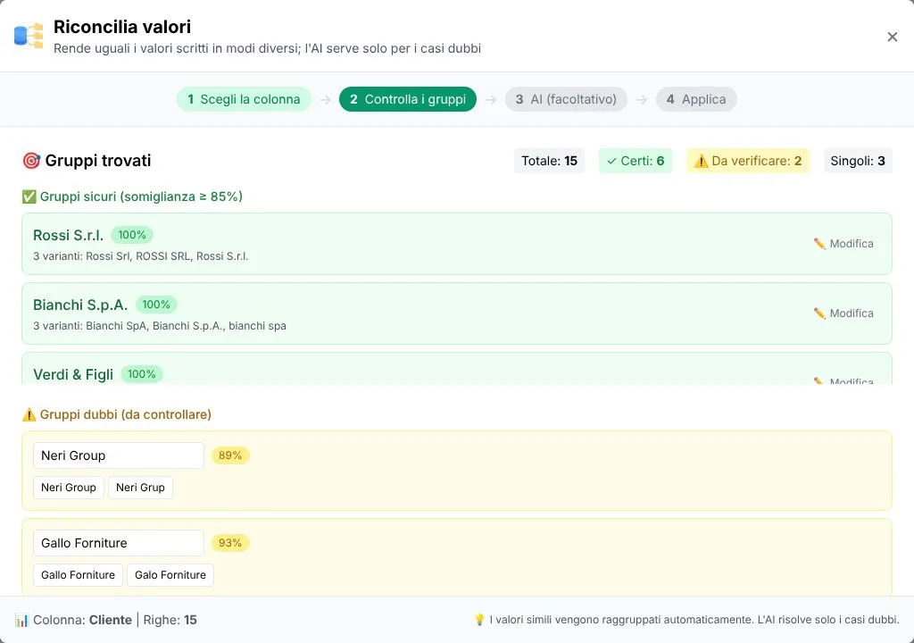This screenshot has height=643, width=914.
Task: Select step 2 Controlla i gruppi
Action: point(407,99)
